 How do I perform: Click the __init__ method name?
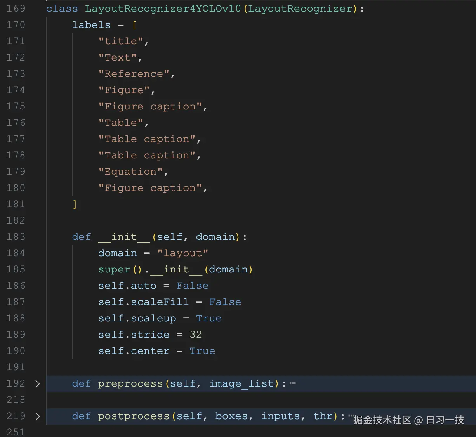pos(124,236)
